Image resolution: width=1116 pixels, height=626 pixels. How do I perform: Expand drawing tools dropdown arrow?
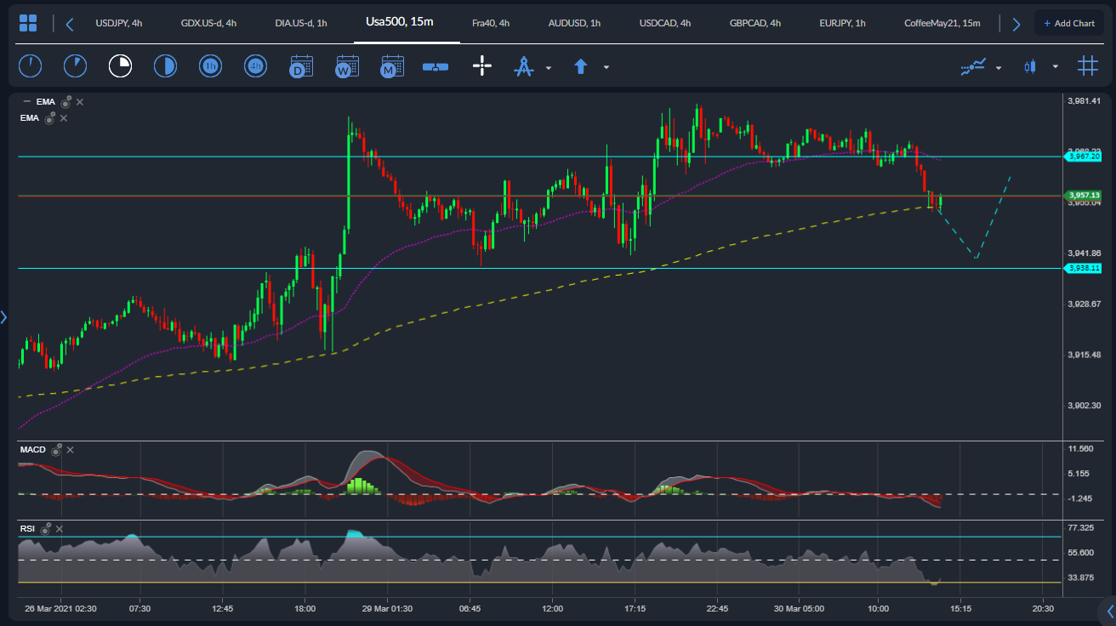pos(549,67)
